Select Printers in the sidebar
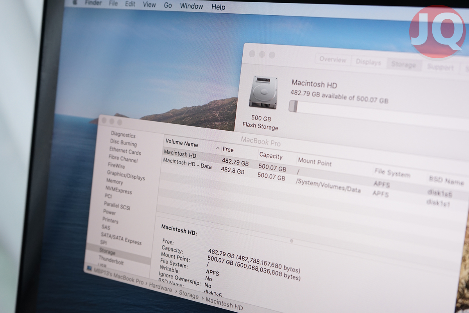 pos(110,220)
